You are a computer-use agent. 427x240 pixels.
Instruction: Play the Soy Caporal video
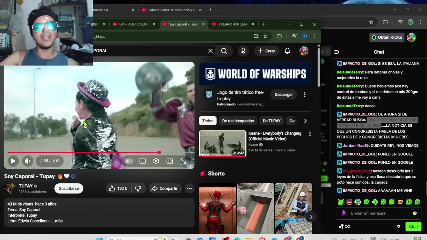[13, 161]
